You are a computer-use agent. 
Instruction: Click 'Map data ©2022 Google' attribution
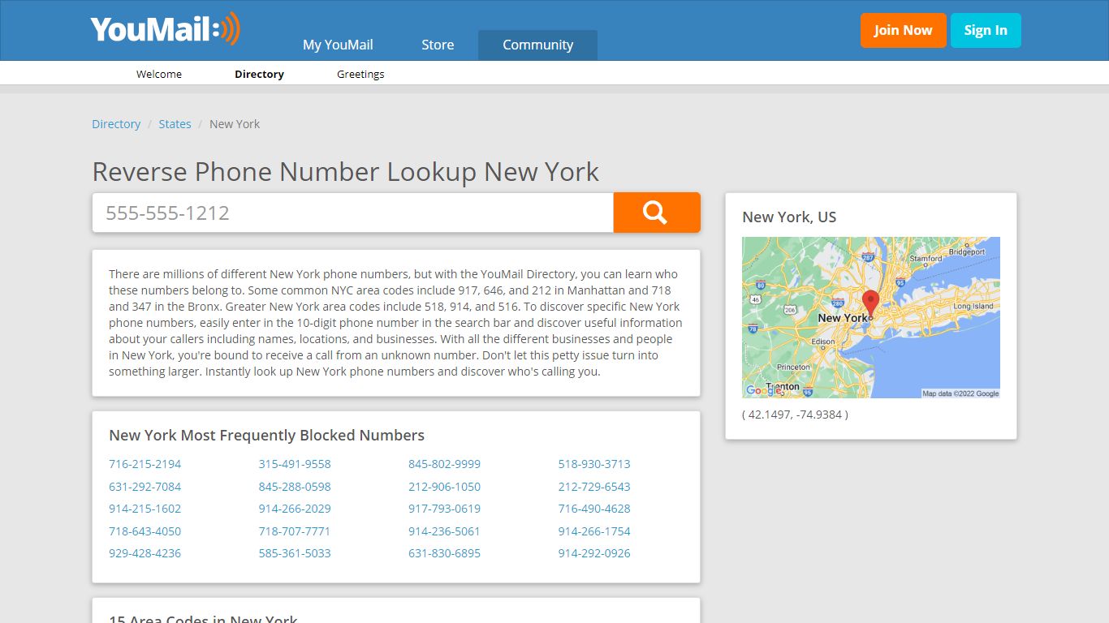(x=960, y=393)
